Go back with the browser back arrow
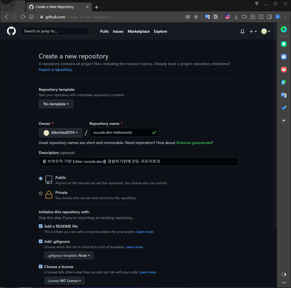The width and height of the screenshot is (291, 288). (6, 17)
